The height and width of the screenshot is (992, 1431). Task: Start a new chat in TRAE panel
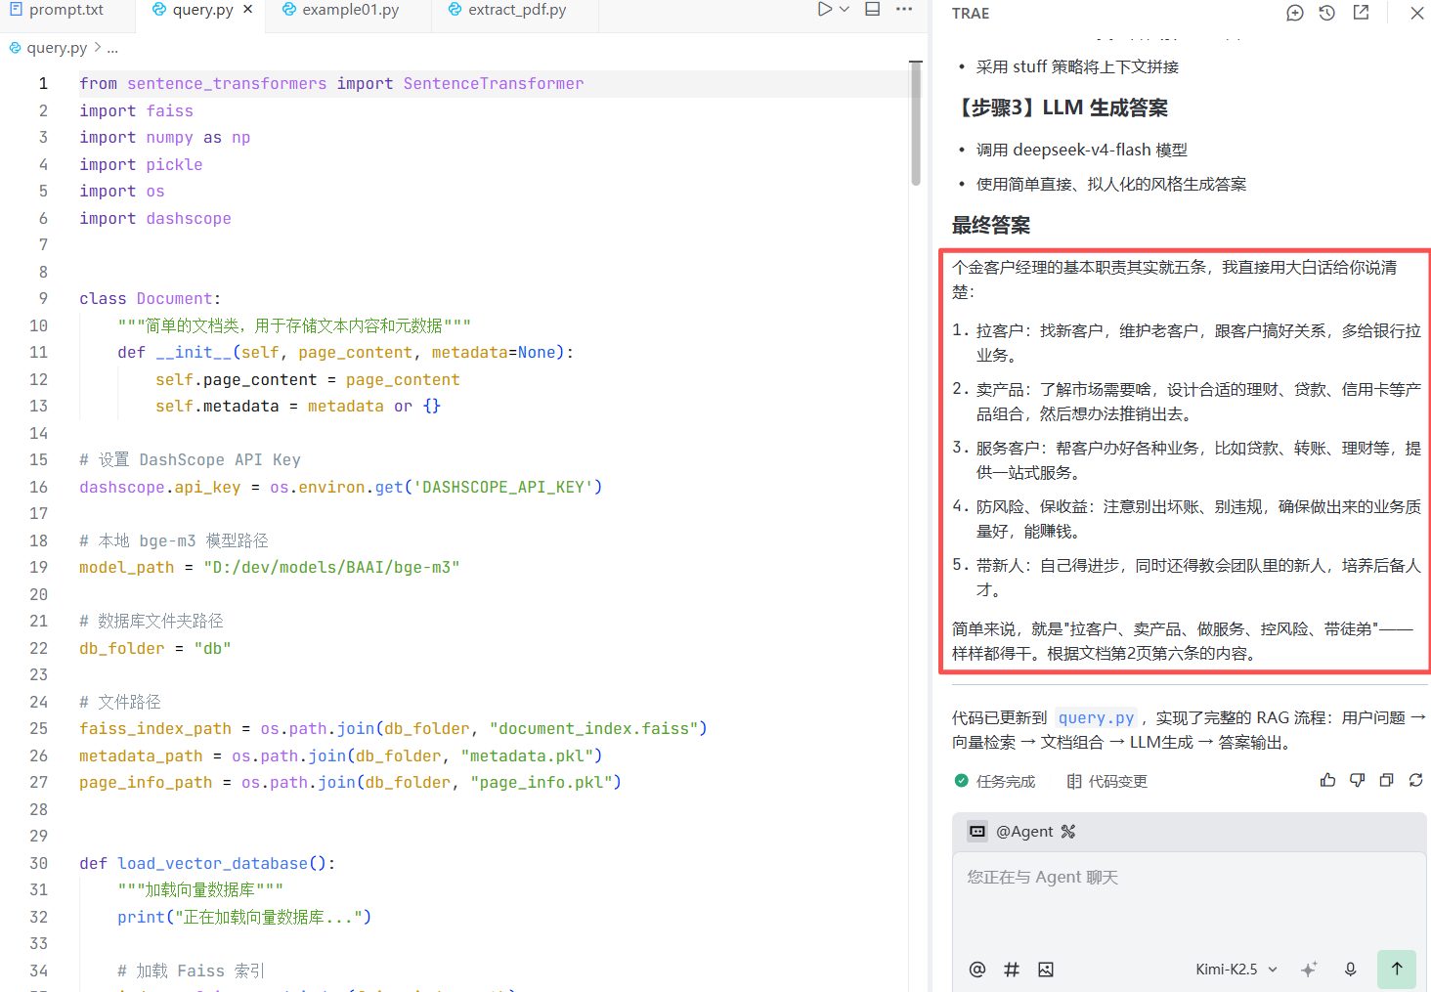click(1295, 13)
